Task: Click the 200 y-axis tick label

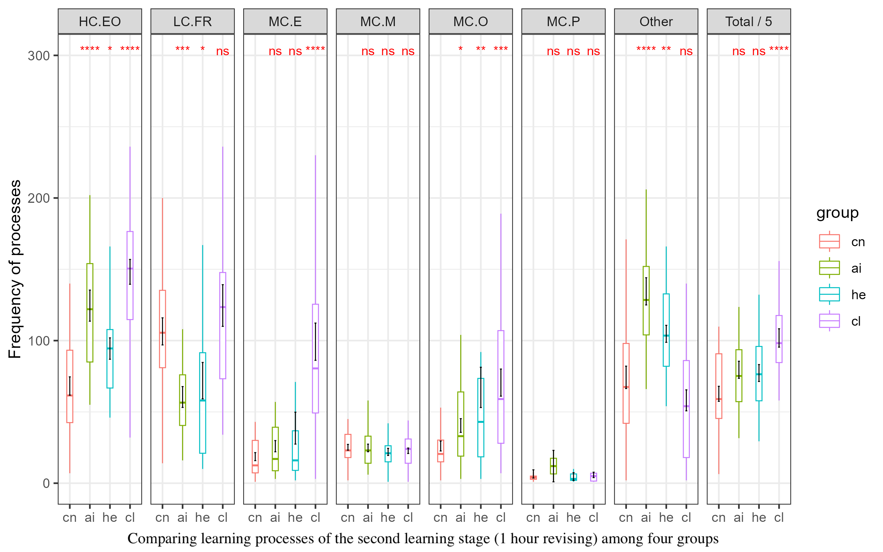Action: pyautogui.click(x=39, y=198)
